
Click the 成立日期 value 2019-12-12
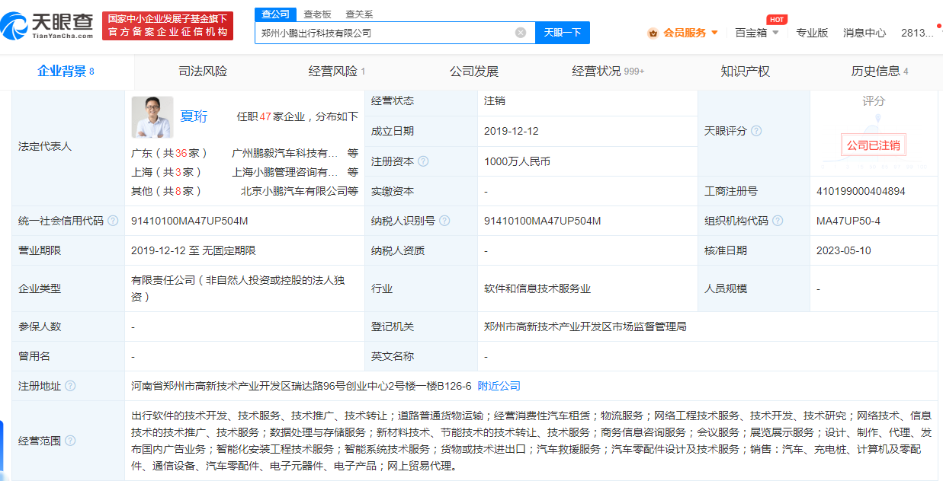click(512, 131)
